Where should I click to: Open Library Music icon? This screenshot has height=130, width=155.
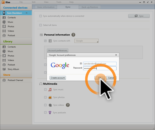[x=4, y=51]
